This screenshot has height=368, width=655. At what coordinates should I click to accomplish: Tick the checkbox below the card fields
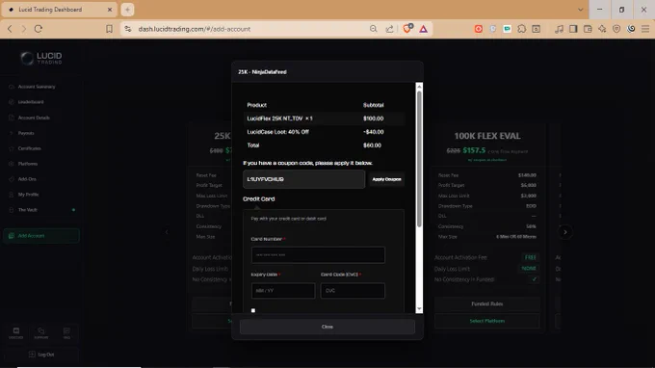click(253, 310)
